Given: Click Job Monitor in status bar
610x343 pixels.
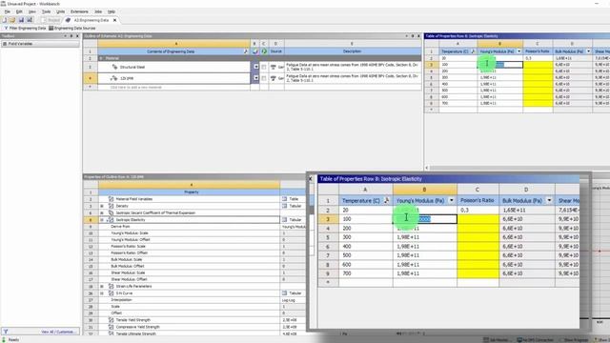Looking at the screenshot, I should [x=498, y=340].
